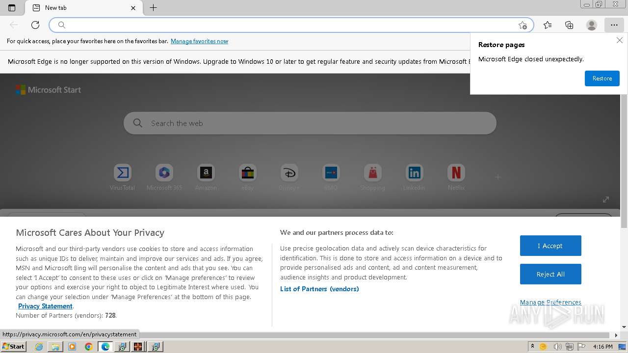Image resolution: width=628 pixels, height=353 pixels.
Task: Click the browser back arrow
Action: (14, 25)
